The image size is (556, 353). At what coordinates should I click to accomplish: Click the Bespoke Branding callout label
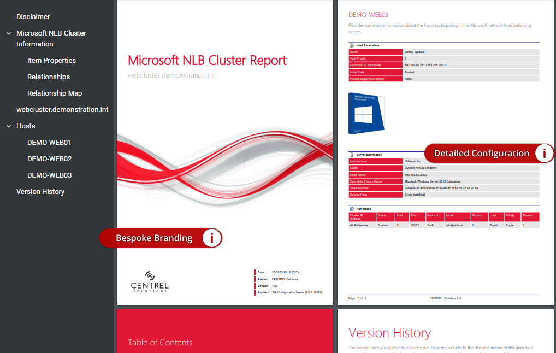point(154,238)
